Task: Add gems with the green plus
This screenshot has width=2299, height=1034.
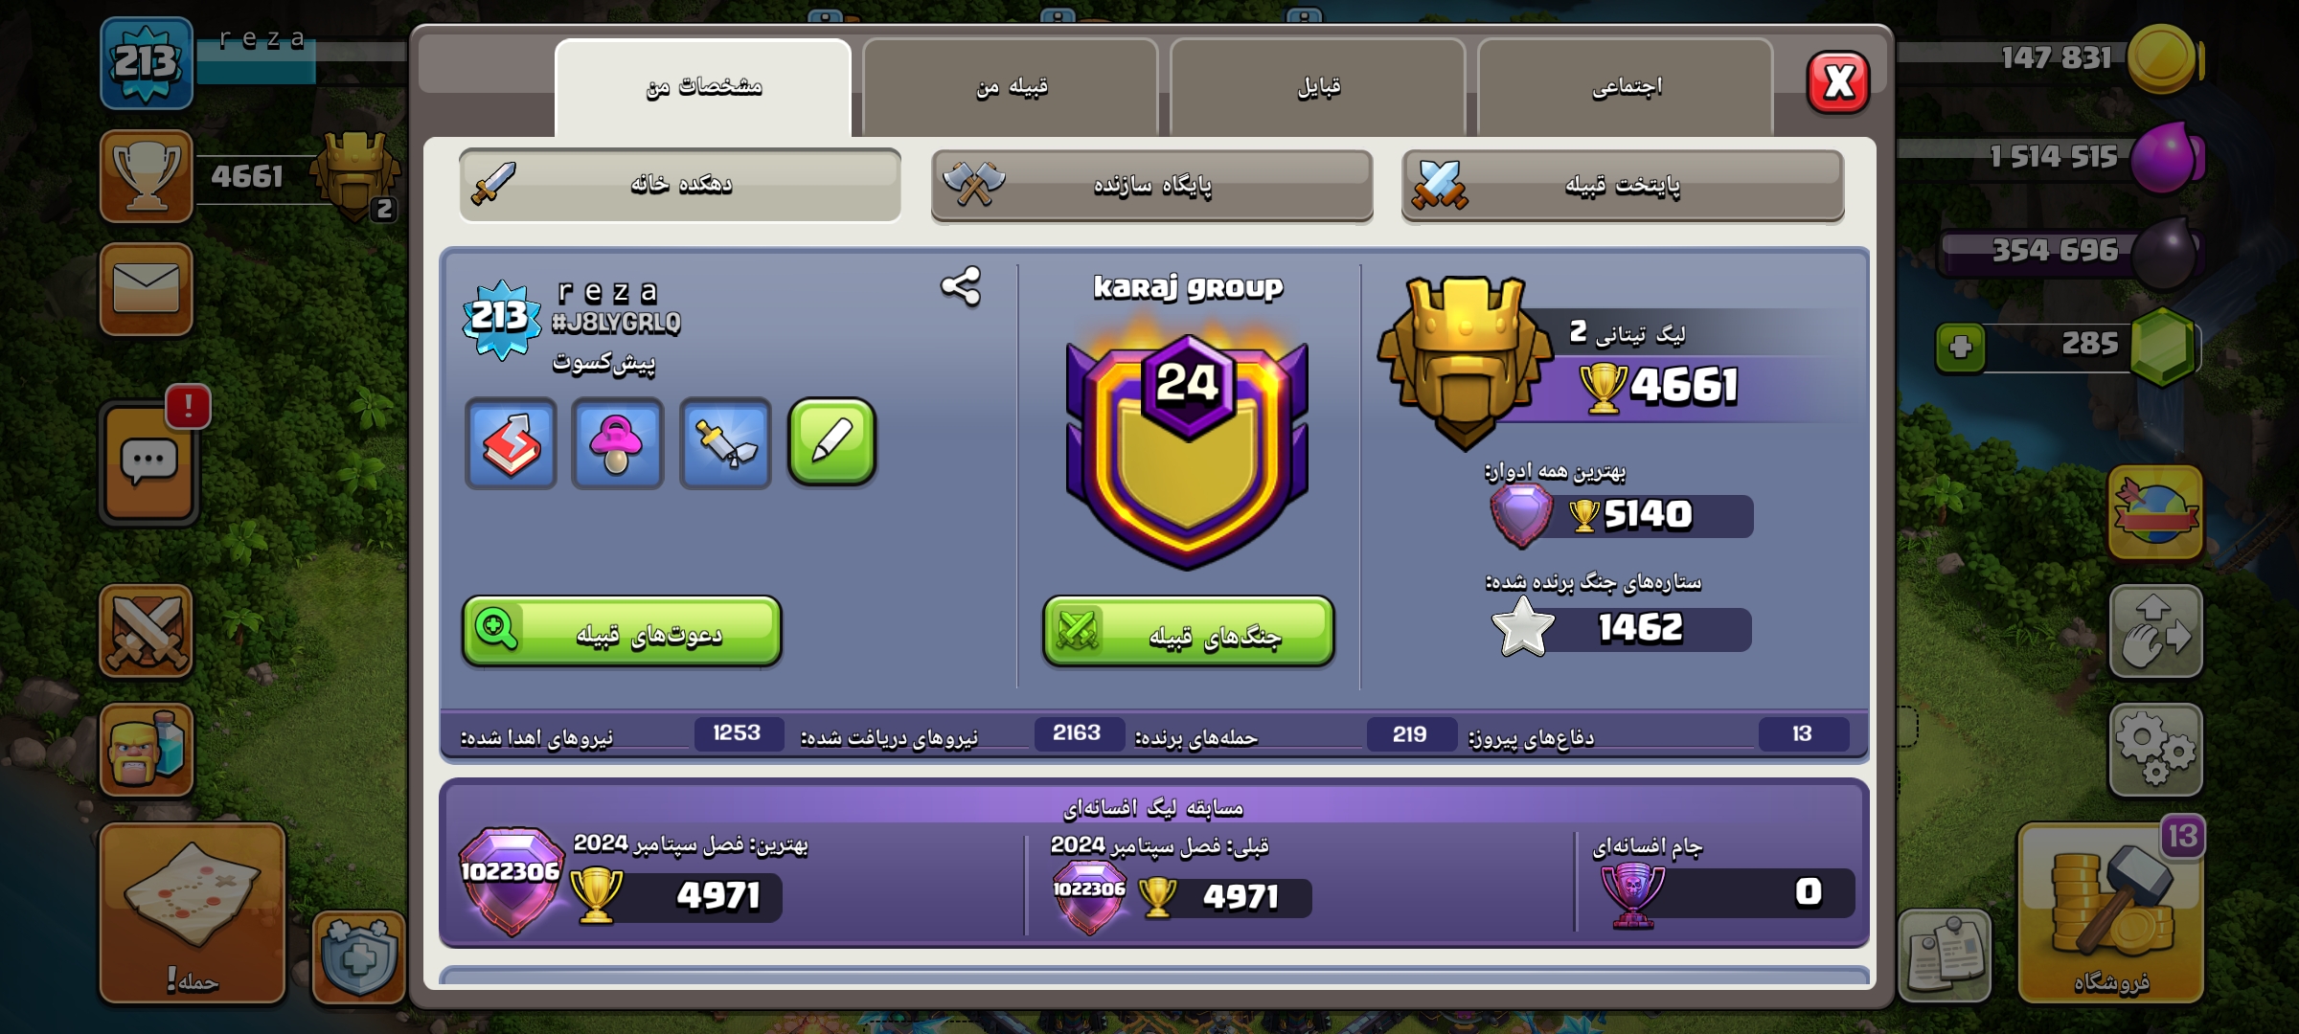Action: [x=1960, y=347]
